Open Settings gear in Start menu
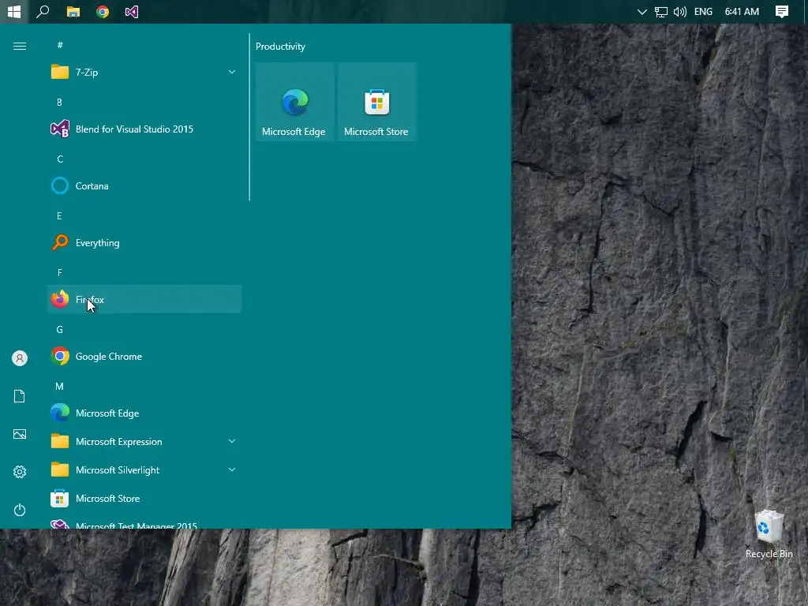Screen dimensions: 808x606 (x=20, y=472)
